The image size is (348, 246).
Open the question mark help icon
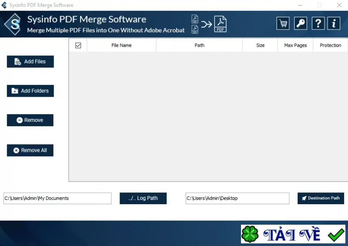point(318,23)
